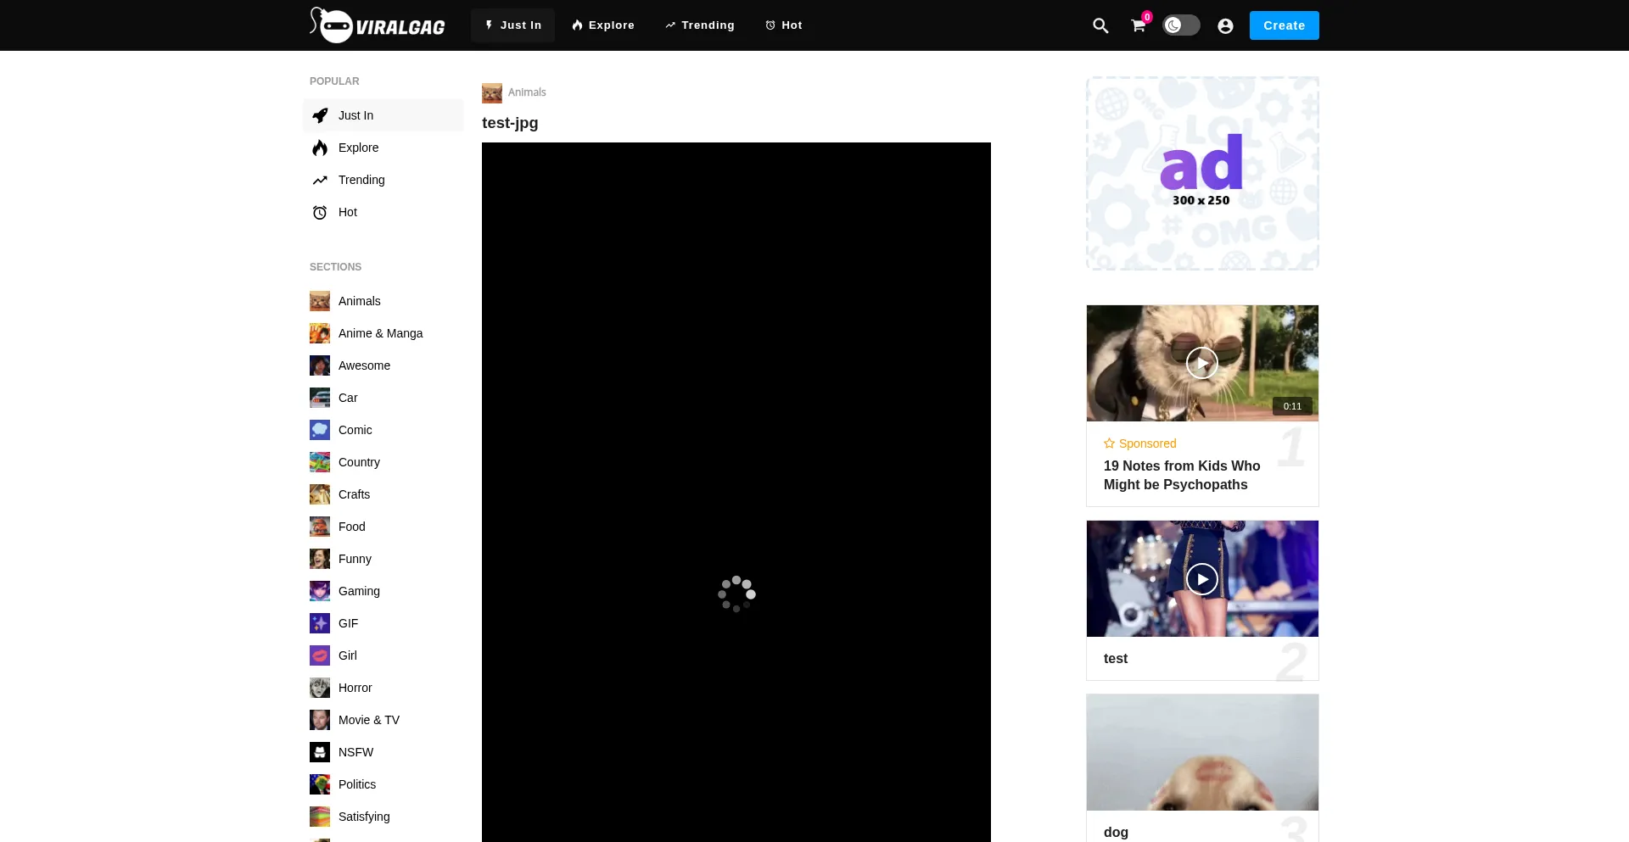Open the Horror section icon
This screenshot has height=842, width=1629.
[x=319, y=688]
